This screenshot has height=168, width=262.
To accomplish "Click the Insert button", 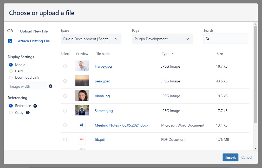I will [x=231, y=157].
